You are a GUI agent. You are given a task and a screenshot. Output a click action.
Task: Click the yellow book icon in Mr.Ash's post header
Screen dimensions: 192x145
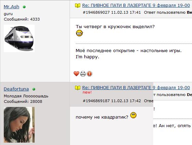[x=77, y=5]
